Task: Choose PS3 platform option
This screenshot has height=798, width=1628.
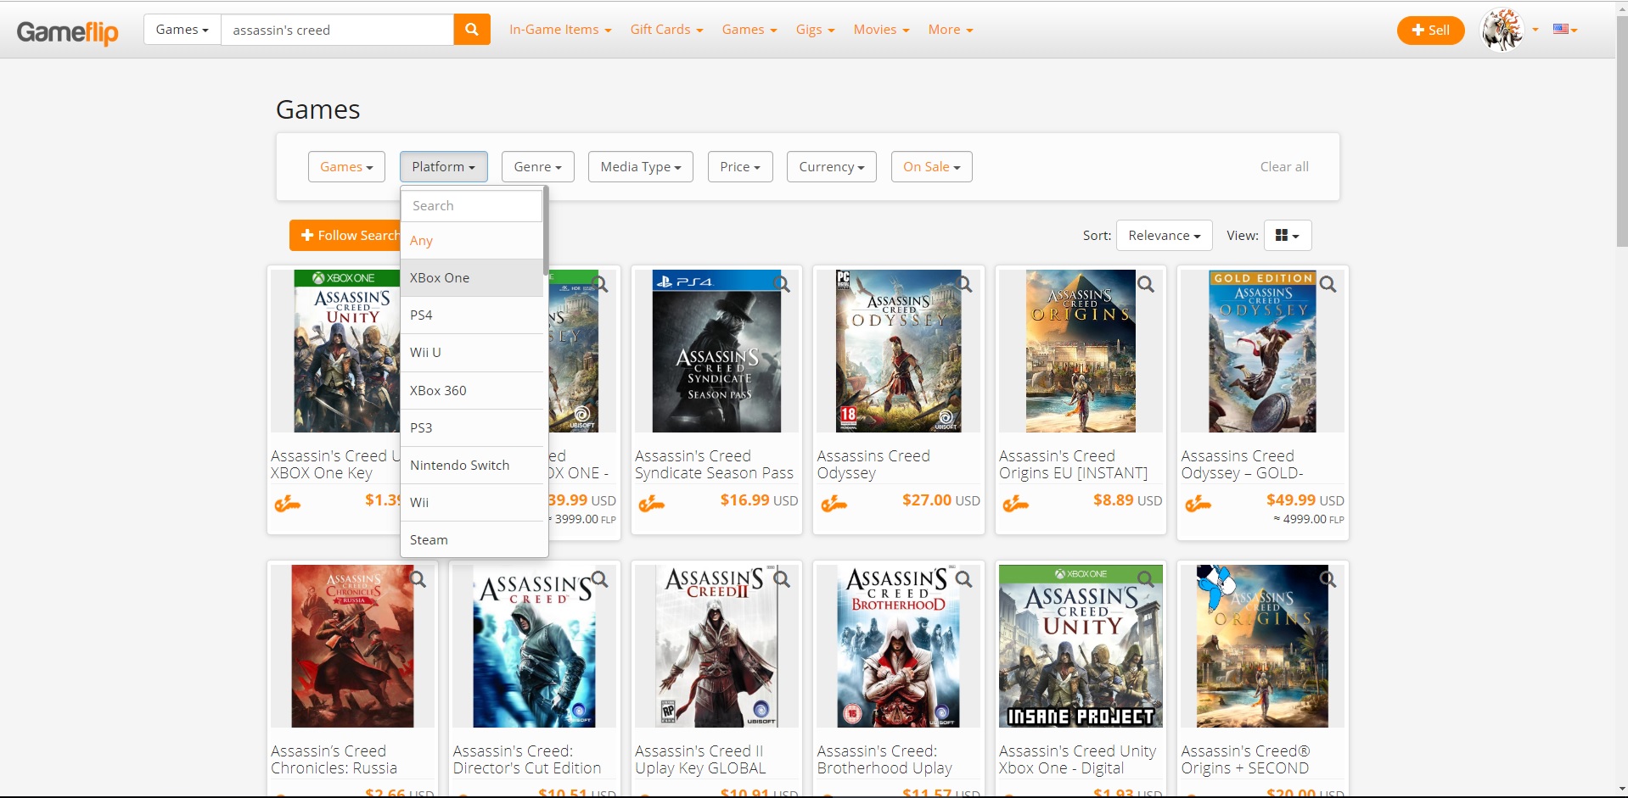Action: point(472,428)
